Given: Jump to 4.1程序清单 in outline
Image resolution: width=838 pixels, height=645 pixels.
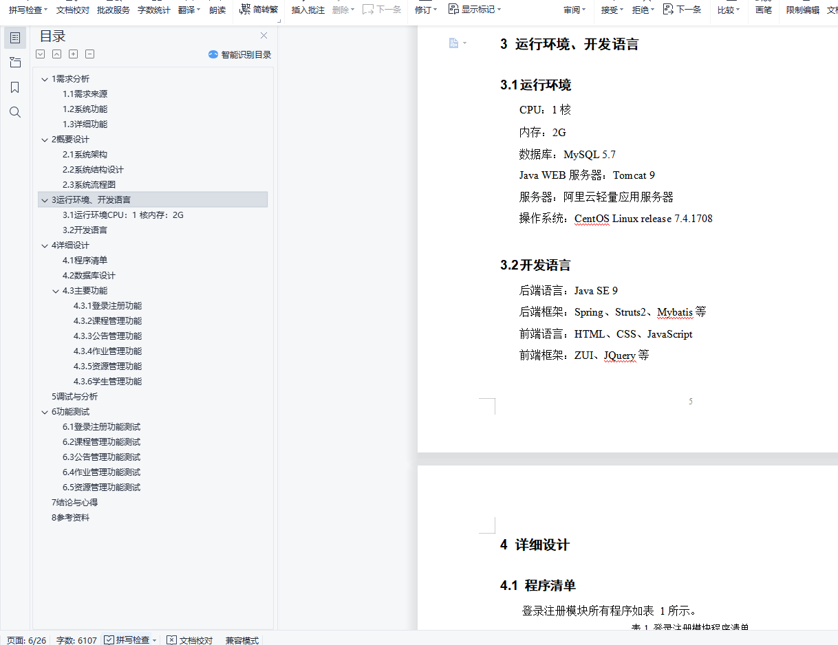Looking at the screenshot, I should (85, 261).
